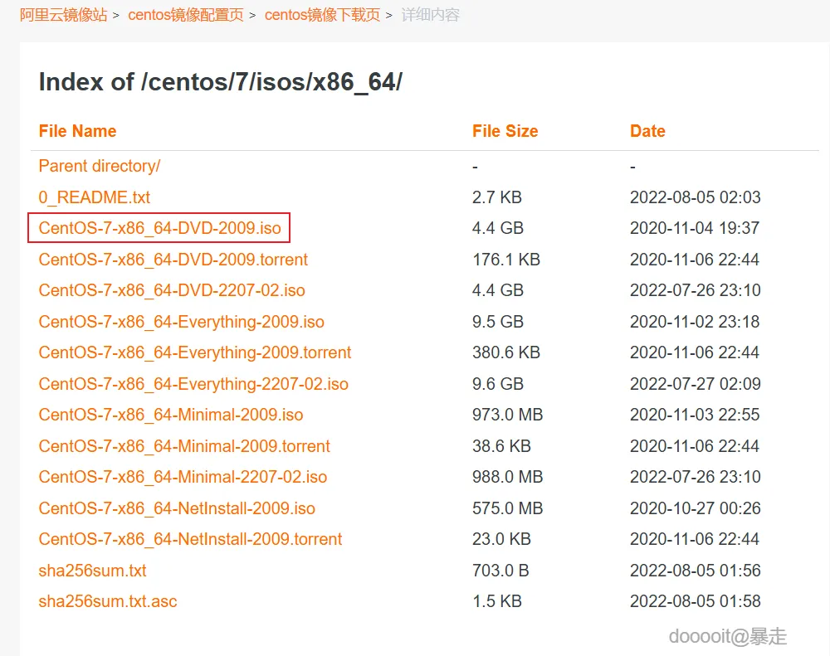Go to centos镜像配置页 breadcrumb
830x656 pixels.
(186, 15)
